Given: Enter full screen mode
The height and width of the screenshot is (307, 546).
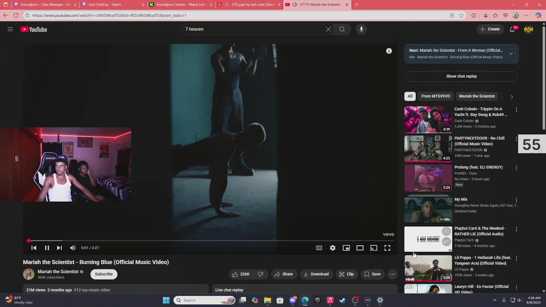Looking at the screenshot, I should click(x=387, y=248).
